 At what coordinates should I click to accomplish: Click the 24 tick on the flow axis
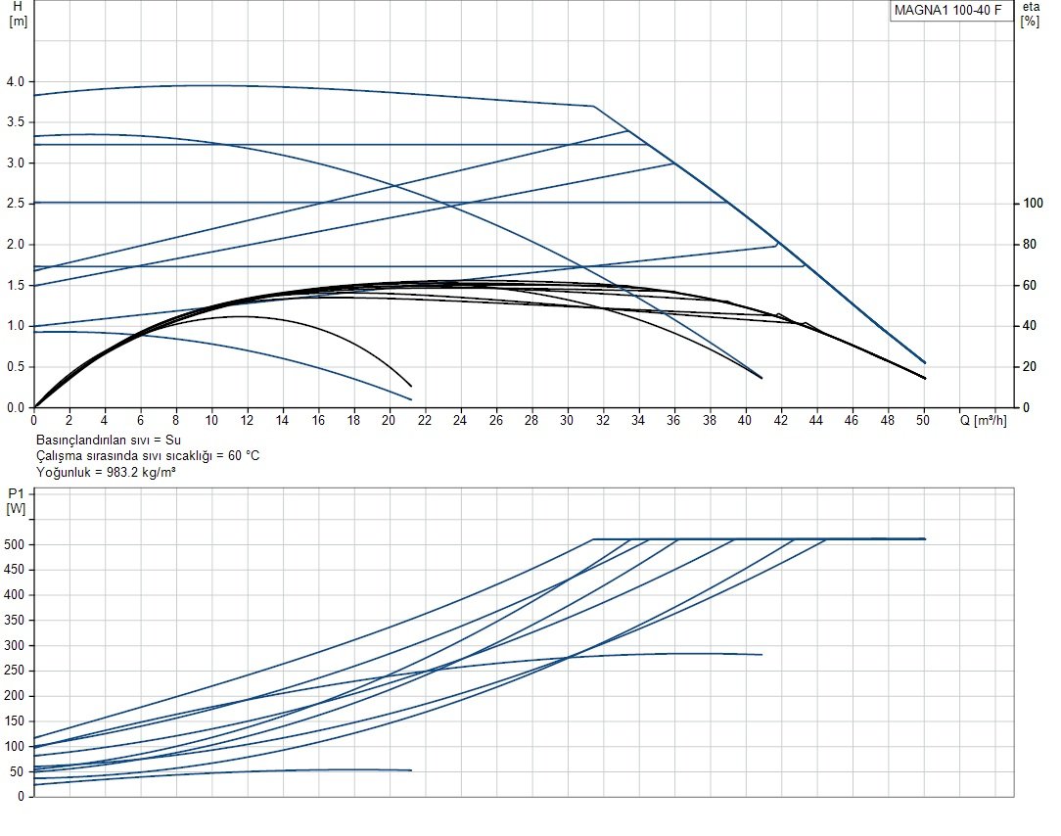(x=460, y=420)
